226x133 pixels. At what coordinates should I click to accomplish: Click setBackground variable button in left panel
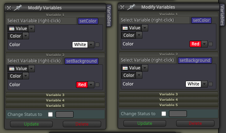click(81, 61)
